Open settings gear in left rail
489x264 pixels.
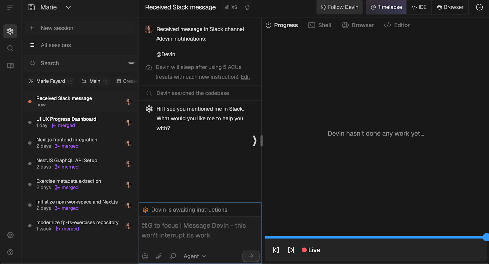pyautogui.click(x=10, y=235)
